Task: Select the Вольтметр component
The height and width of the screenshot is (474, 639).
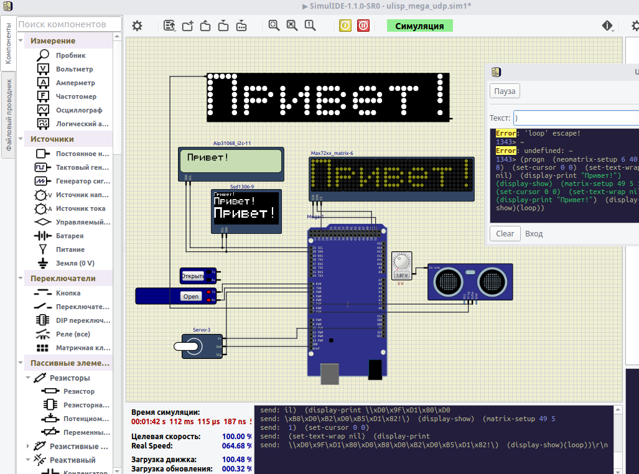Action: click(x=74, y=69)
